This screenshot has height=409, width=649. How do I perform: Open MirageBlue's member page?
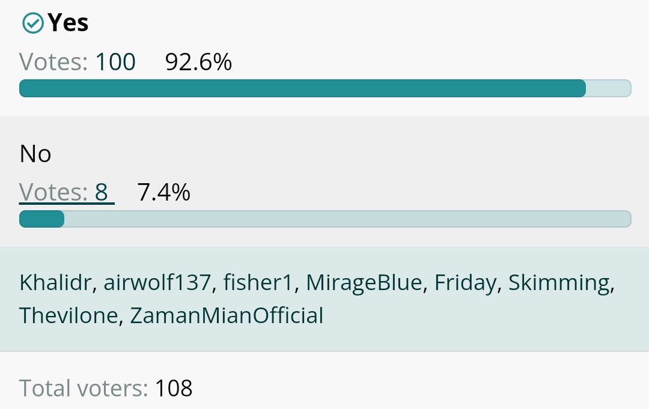(364, 283)
